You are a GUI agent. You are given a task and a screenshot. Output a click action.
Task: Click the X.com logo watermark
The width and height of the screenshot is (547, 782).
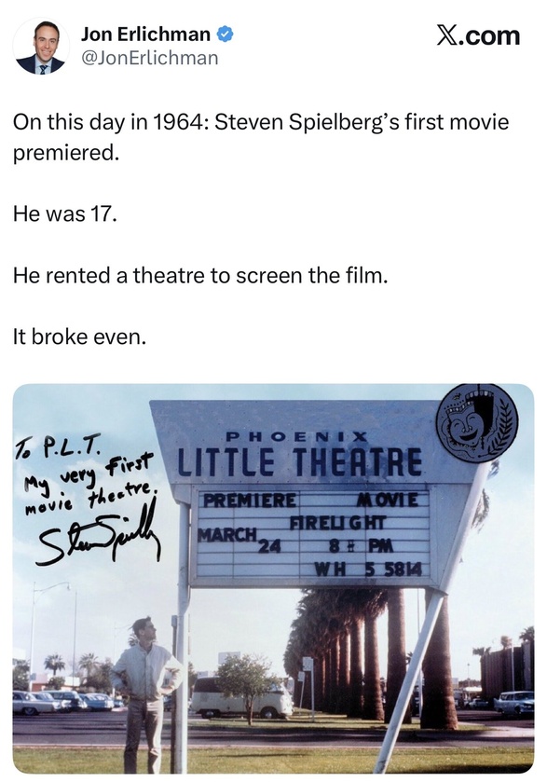[478, 35]
